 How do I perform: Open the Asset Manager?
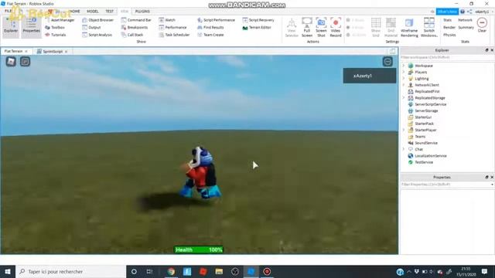(x=60, y=20)
